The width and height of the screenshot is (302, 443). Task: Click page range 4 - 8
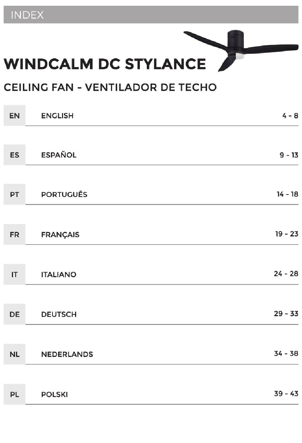click(x=290, y=116)
